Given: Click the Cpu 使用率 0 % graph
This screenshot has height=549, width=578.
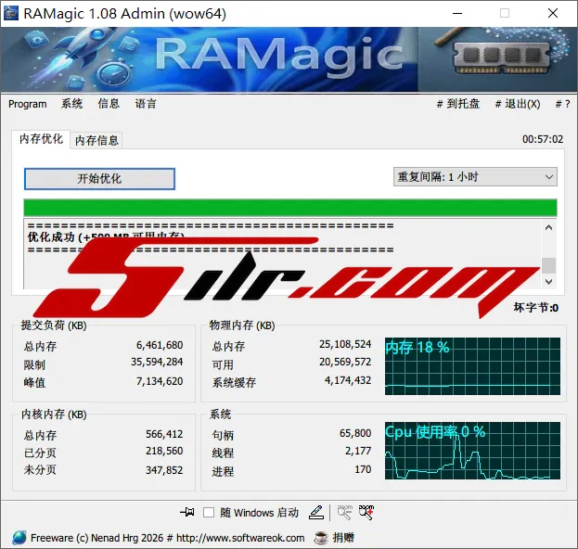Looking at the screenshot, I should (472, 451).
